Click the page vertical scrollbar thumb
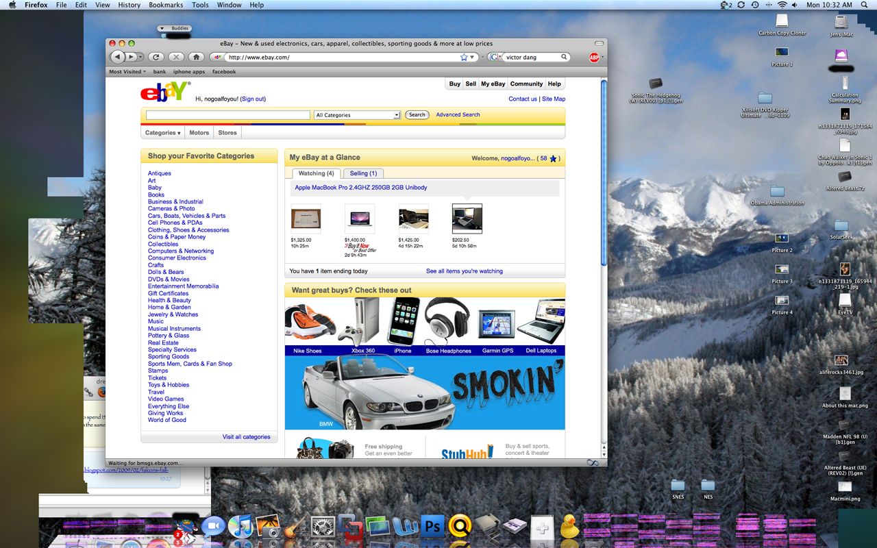The width and height of the screenshot is (877, 548). pyautogui.click(x=604, y=173)
